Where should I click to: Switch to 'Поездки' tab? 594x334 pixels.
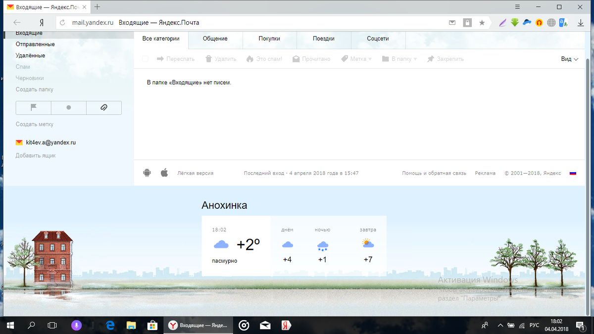click(x=324, y=39)
